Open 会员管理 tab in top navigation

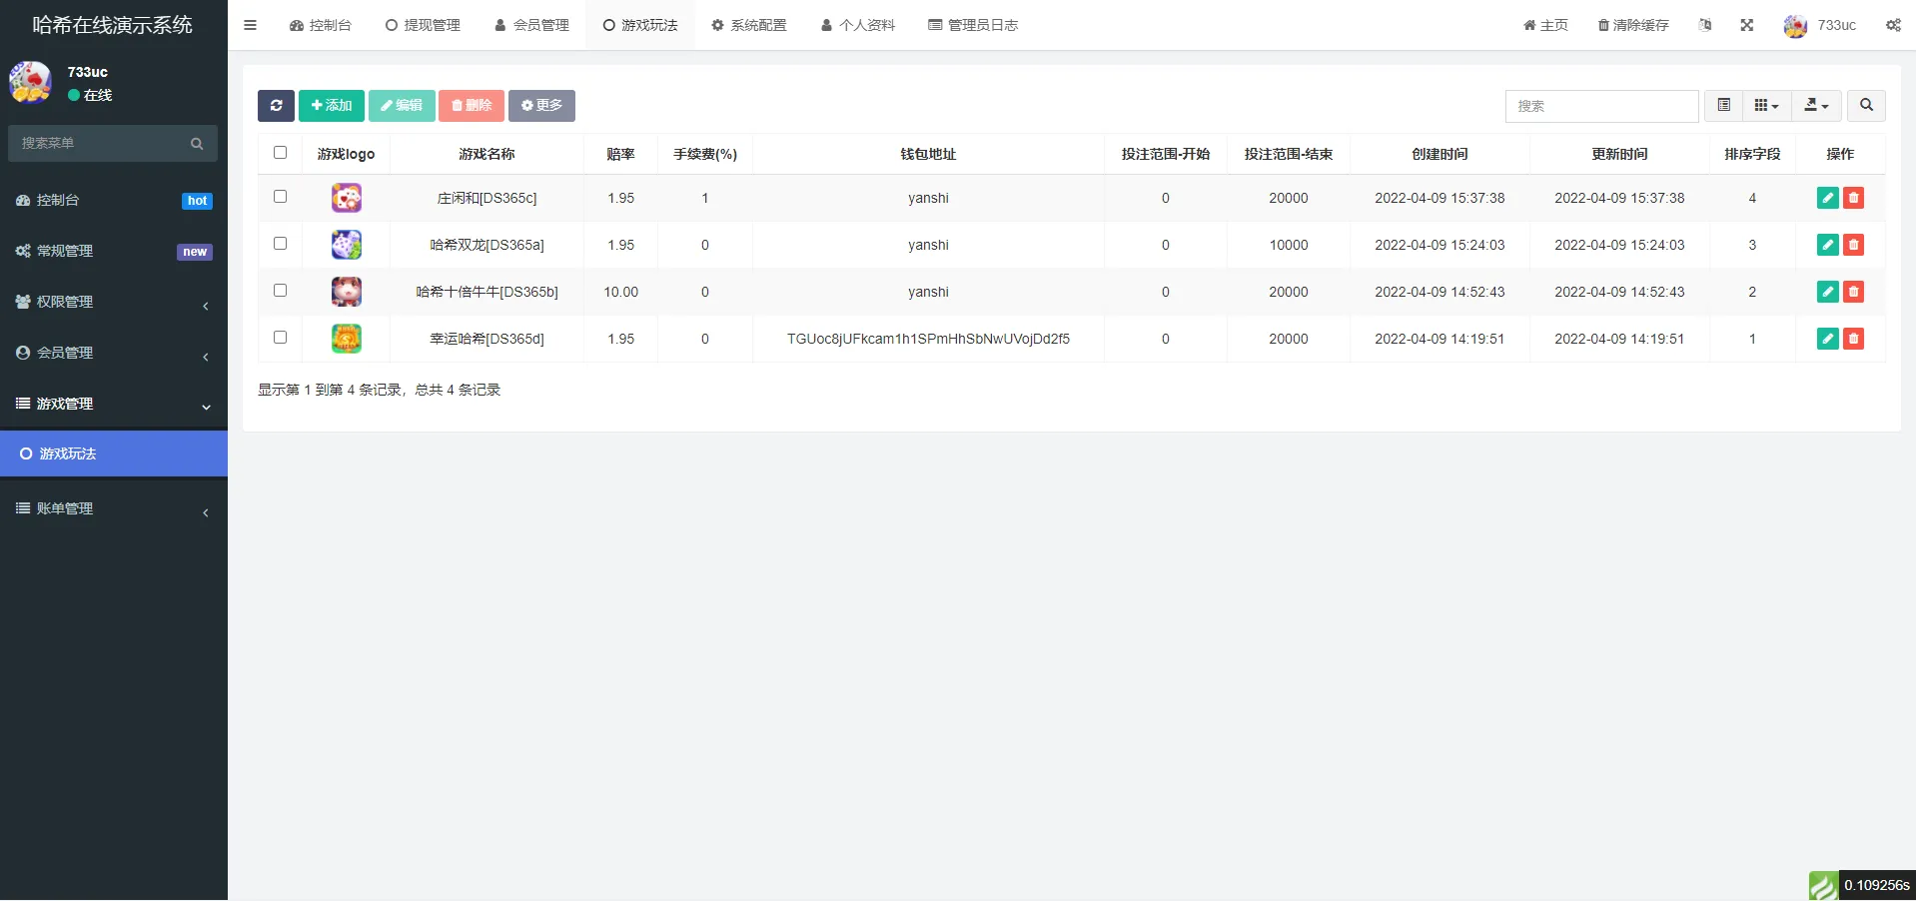531,25
